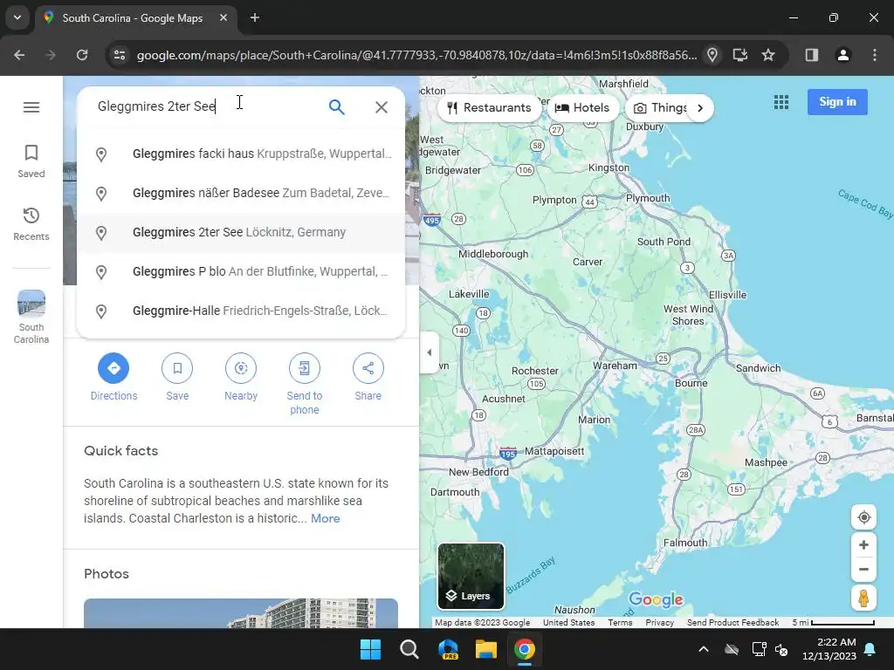Open Chrome three-dot menu
The image size is (894, 670).
(x=875, y=55)
